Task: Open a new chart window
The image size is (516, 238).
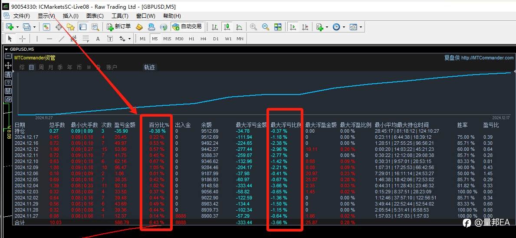Action: pyautogui.click(x=9, y=27)
